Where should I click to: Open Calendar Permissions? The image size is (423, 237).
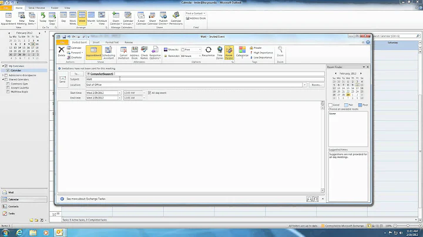point(176,18)
